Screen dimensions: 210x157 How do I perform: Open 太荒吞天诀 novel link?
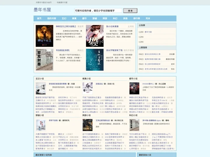(x=63, y=106)
